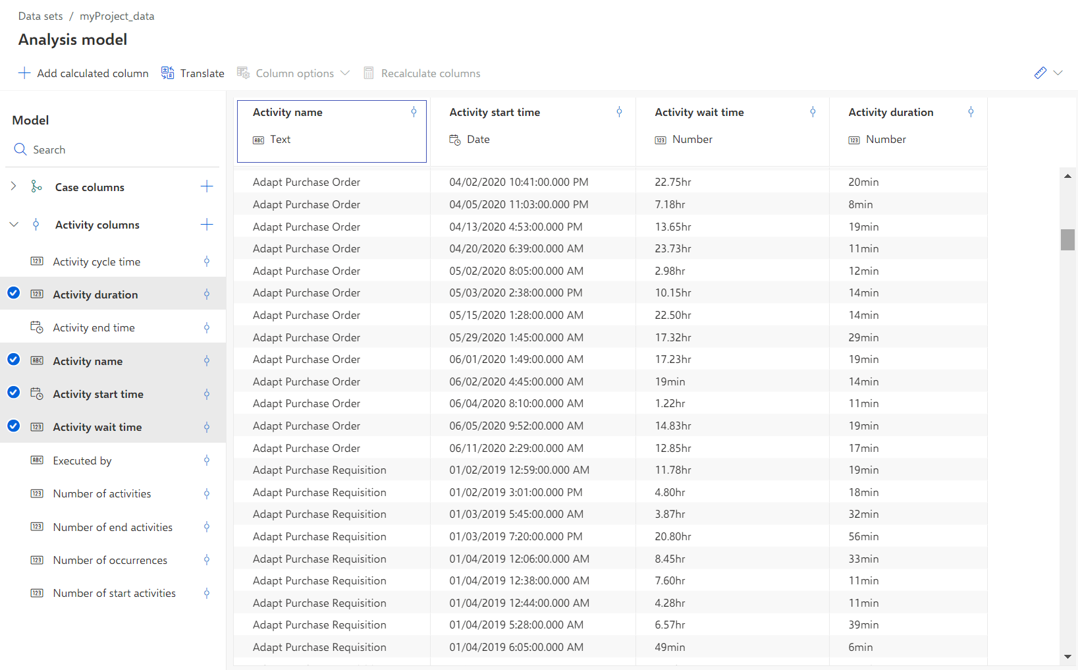1078x670 pixels.
Task: Click the date type icon beside Activity end time
Action: [37, 327]
